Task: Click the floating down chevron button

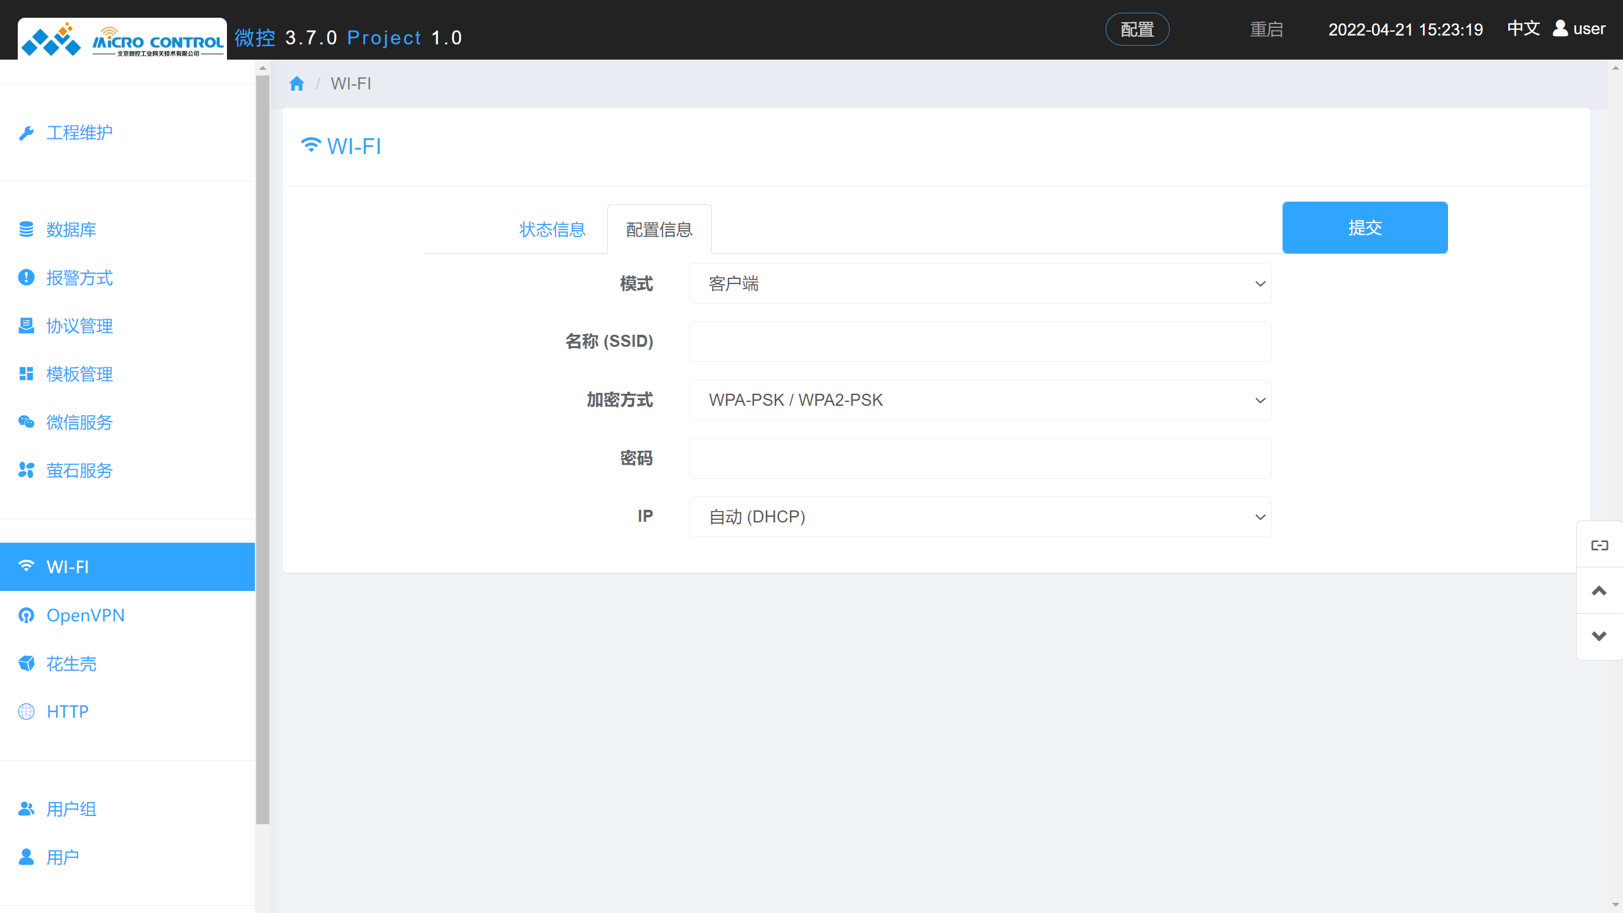Action: coord(1600,637)
